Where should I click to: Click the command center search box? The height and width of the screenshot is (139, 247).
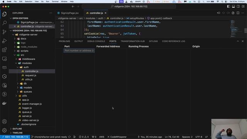point(129,7)
